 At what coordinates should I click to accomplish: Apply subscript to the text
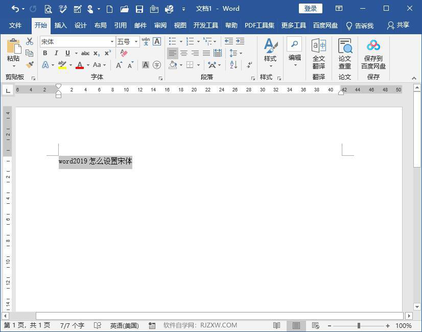[x=96, y=53]
